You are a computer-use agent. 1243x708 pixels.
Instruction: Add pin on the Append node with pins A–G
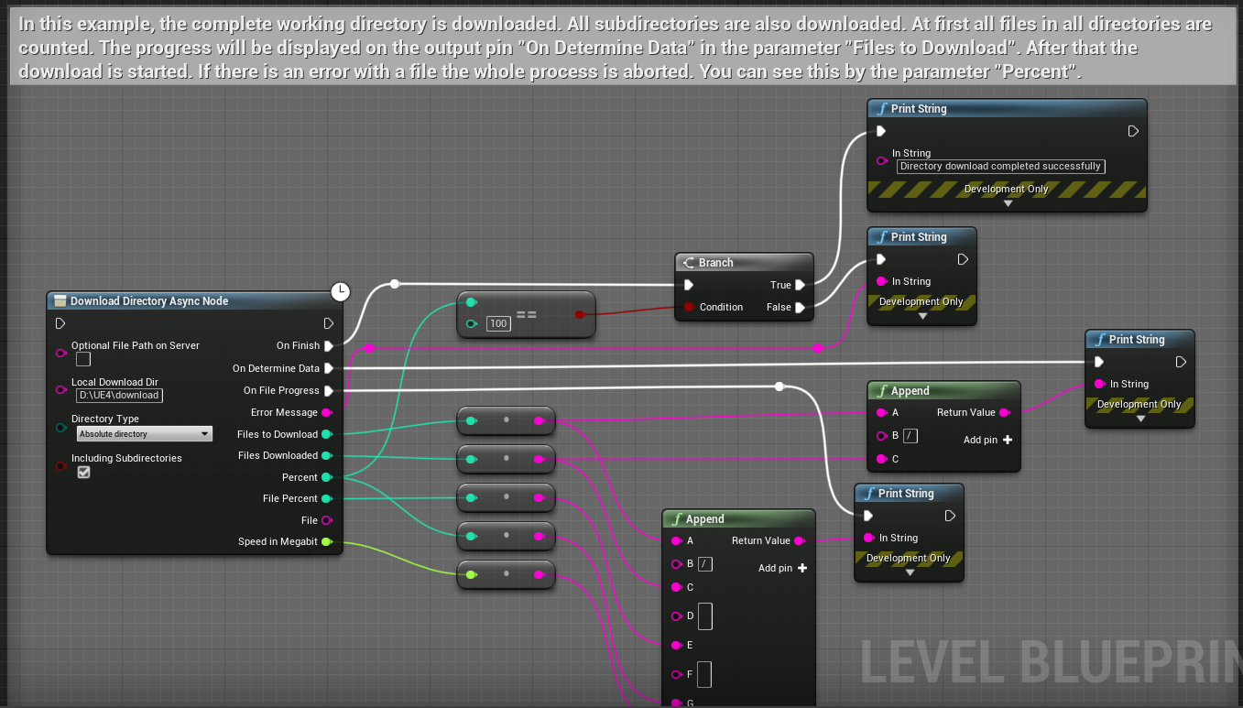[802, 568]
